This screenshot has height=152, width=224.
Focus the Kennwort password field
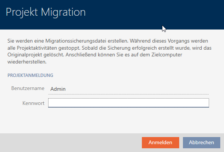tap(128, 103)
